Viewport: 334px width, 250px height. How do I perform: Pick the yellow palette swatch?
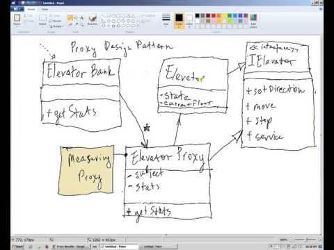tap(224, 16)
